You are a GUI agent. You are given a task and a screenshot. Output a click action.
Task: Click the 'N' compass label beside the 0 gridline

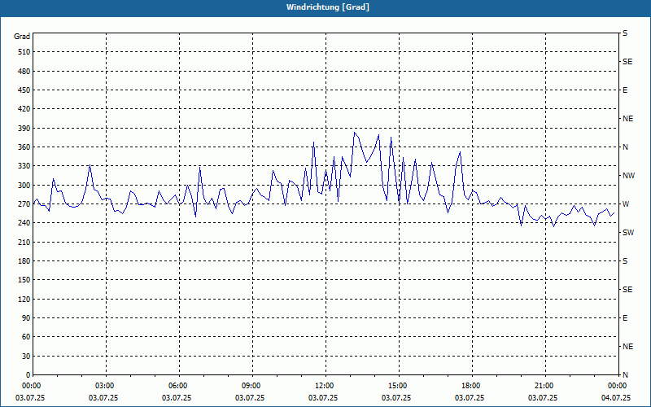point(625,375)
